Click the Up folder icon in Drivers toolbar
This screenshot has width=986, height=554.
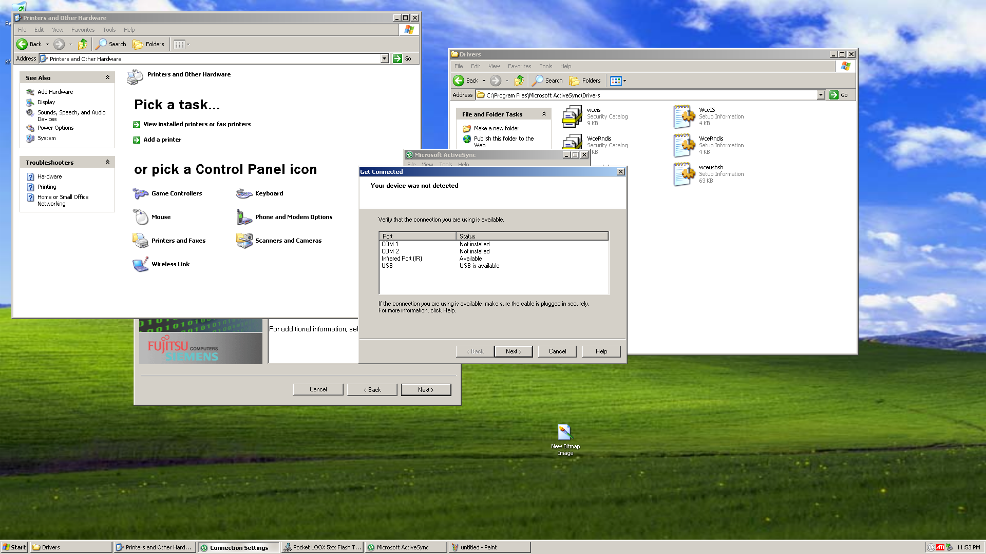(x=519, y=81)
